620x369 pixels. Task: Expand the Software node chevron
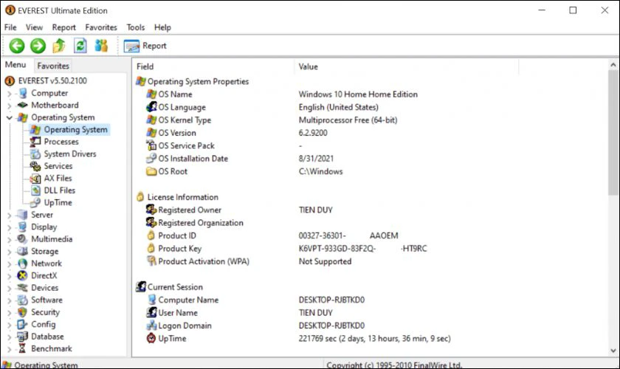point(9,300)
